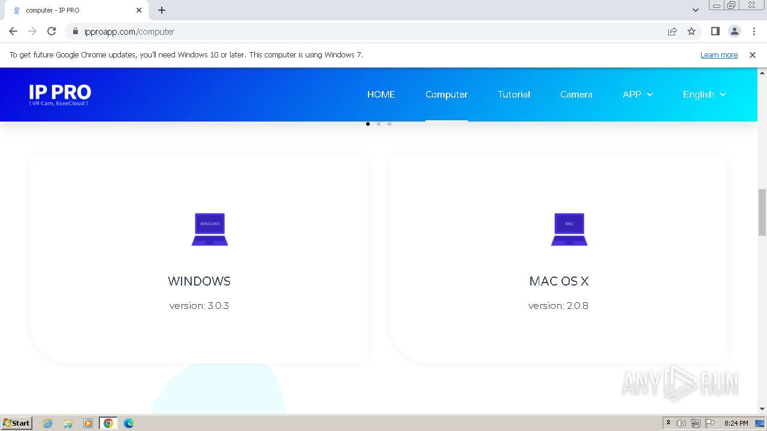The image size is (767, 431).
Task: Show hidden tray icons arrow
Action: coord(668,423)
